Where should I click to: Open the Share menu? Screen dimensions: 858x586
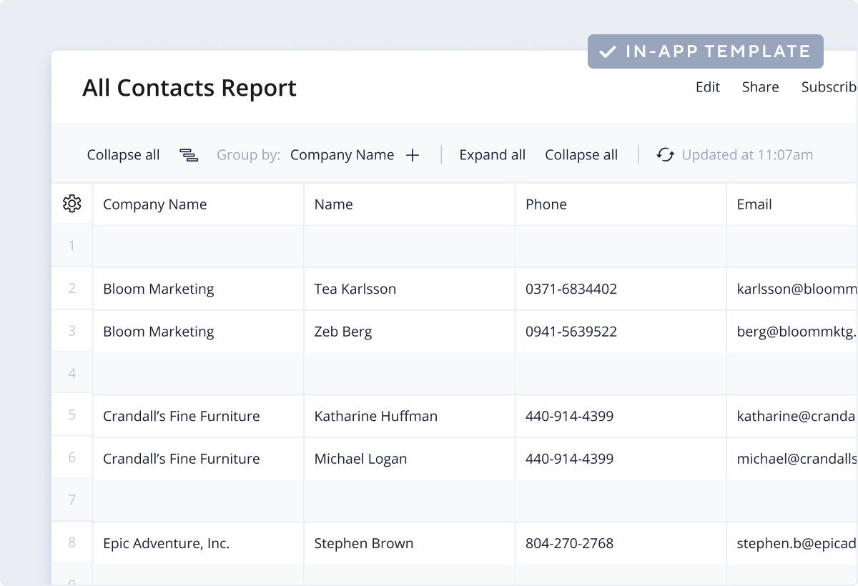[x=760, y=86]
